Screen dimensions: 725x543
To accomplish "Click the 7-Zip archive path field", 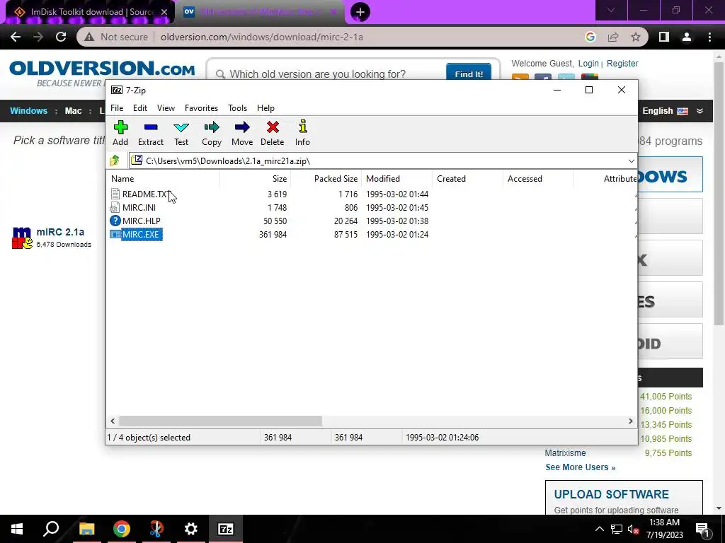I will [383, 160].
